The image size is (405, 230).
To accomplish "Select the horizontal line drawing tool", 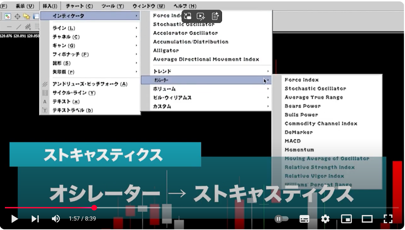I will pyautogui.click(x=9, y=27).
